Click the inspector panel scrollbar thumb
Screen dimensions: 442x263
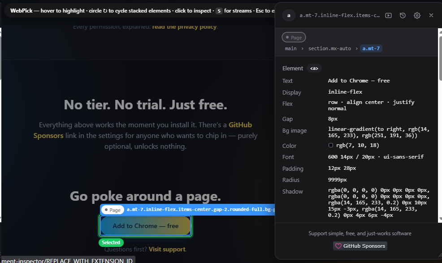[x=440, y=58]
